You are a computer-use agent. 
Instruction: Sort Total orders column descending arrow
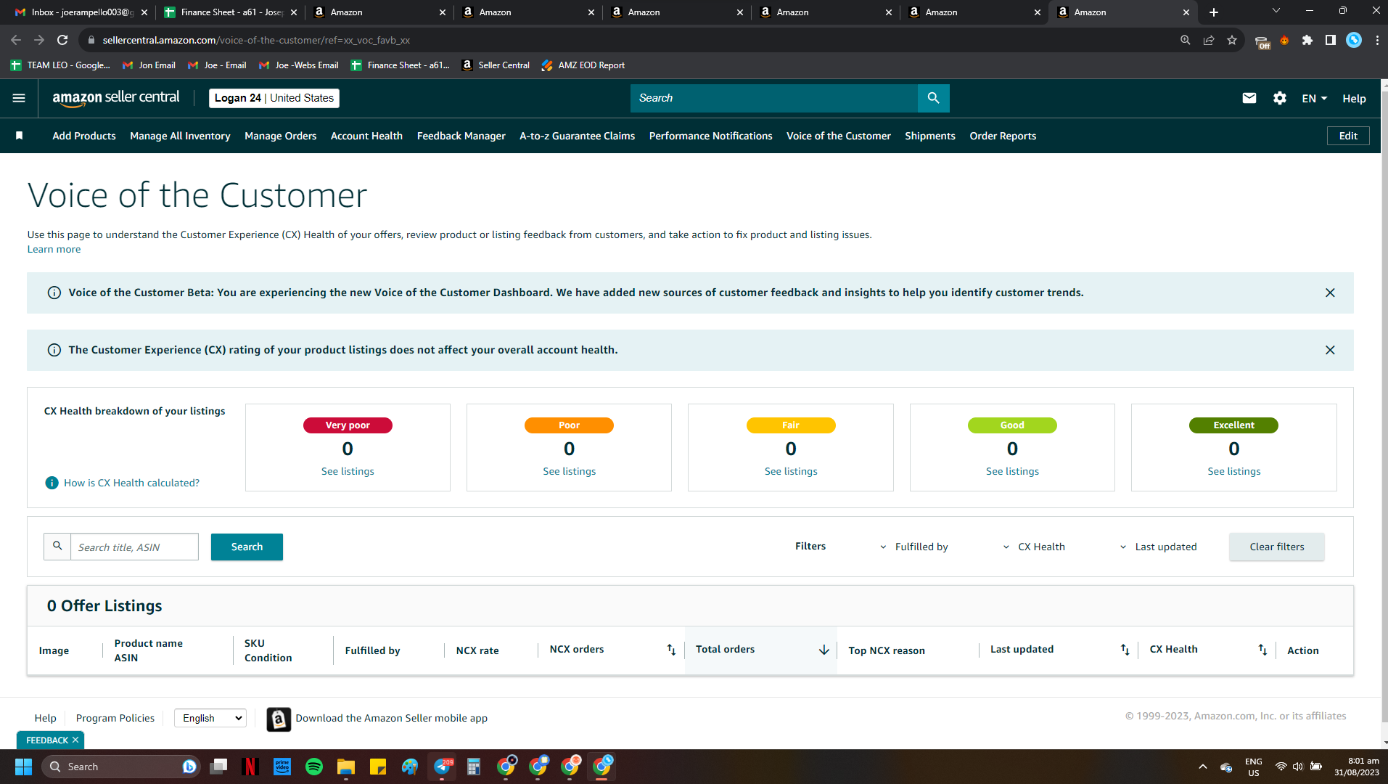824,650
